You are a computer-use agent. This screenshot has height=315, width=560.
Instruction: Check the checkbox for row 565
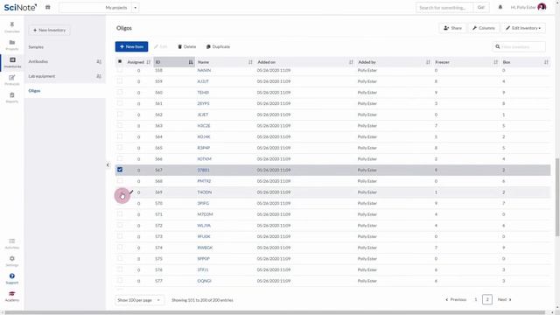point(120,148)
